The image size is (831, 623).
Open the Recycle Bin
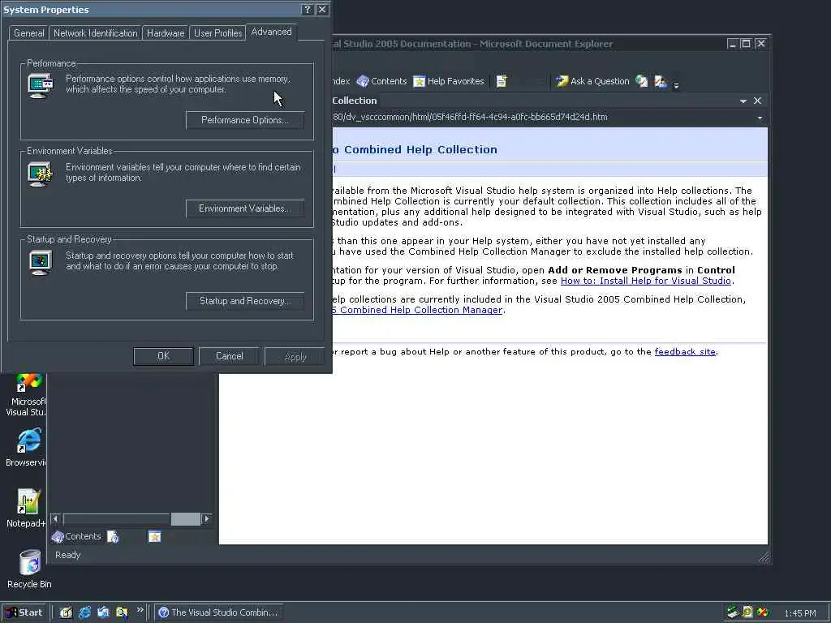click(x=29, y=569)
